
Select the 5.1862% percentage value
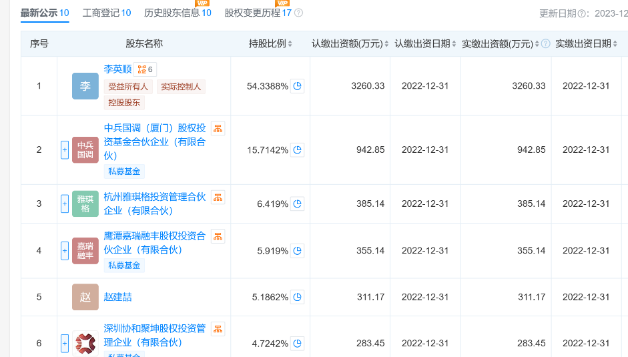(x=270, y=298)
